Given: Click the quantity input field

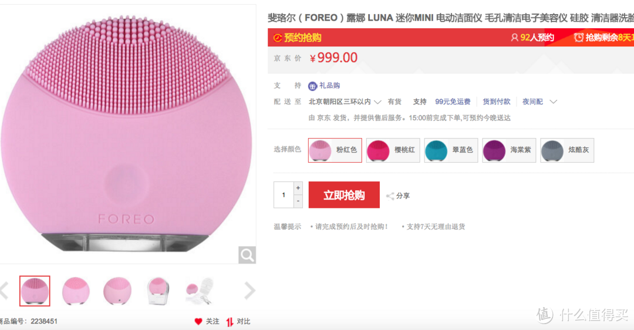Looking at the screenshot, I should (x=284, y=195).
